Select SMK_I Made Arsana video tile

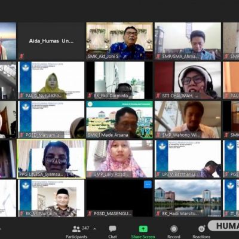point(119,119)
